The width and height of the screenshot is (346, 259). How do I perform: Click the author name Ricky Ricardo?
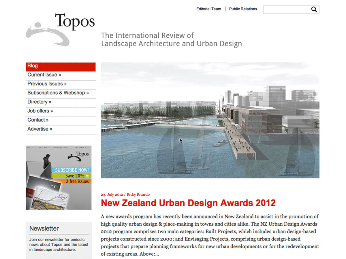coord(138,195)
